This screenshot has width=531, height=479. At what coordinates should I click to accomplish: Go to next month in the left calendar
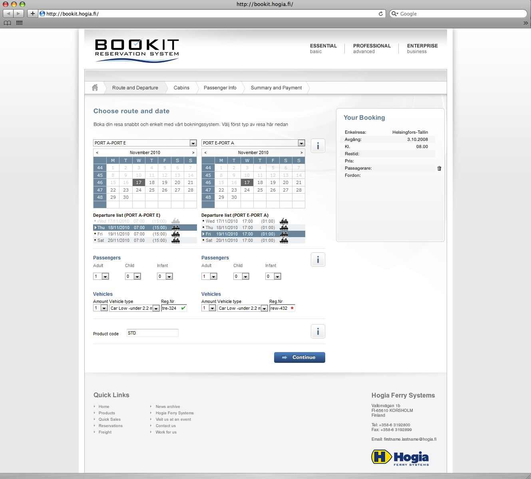pyautogui.click(x=193, y=152)
